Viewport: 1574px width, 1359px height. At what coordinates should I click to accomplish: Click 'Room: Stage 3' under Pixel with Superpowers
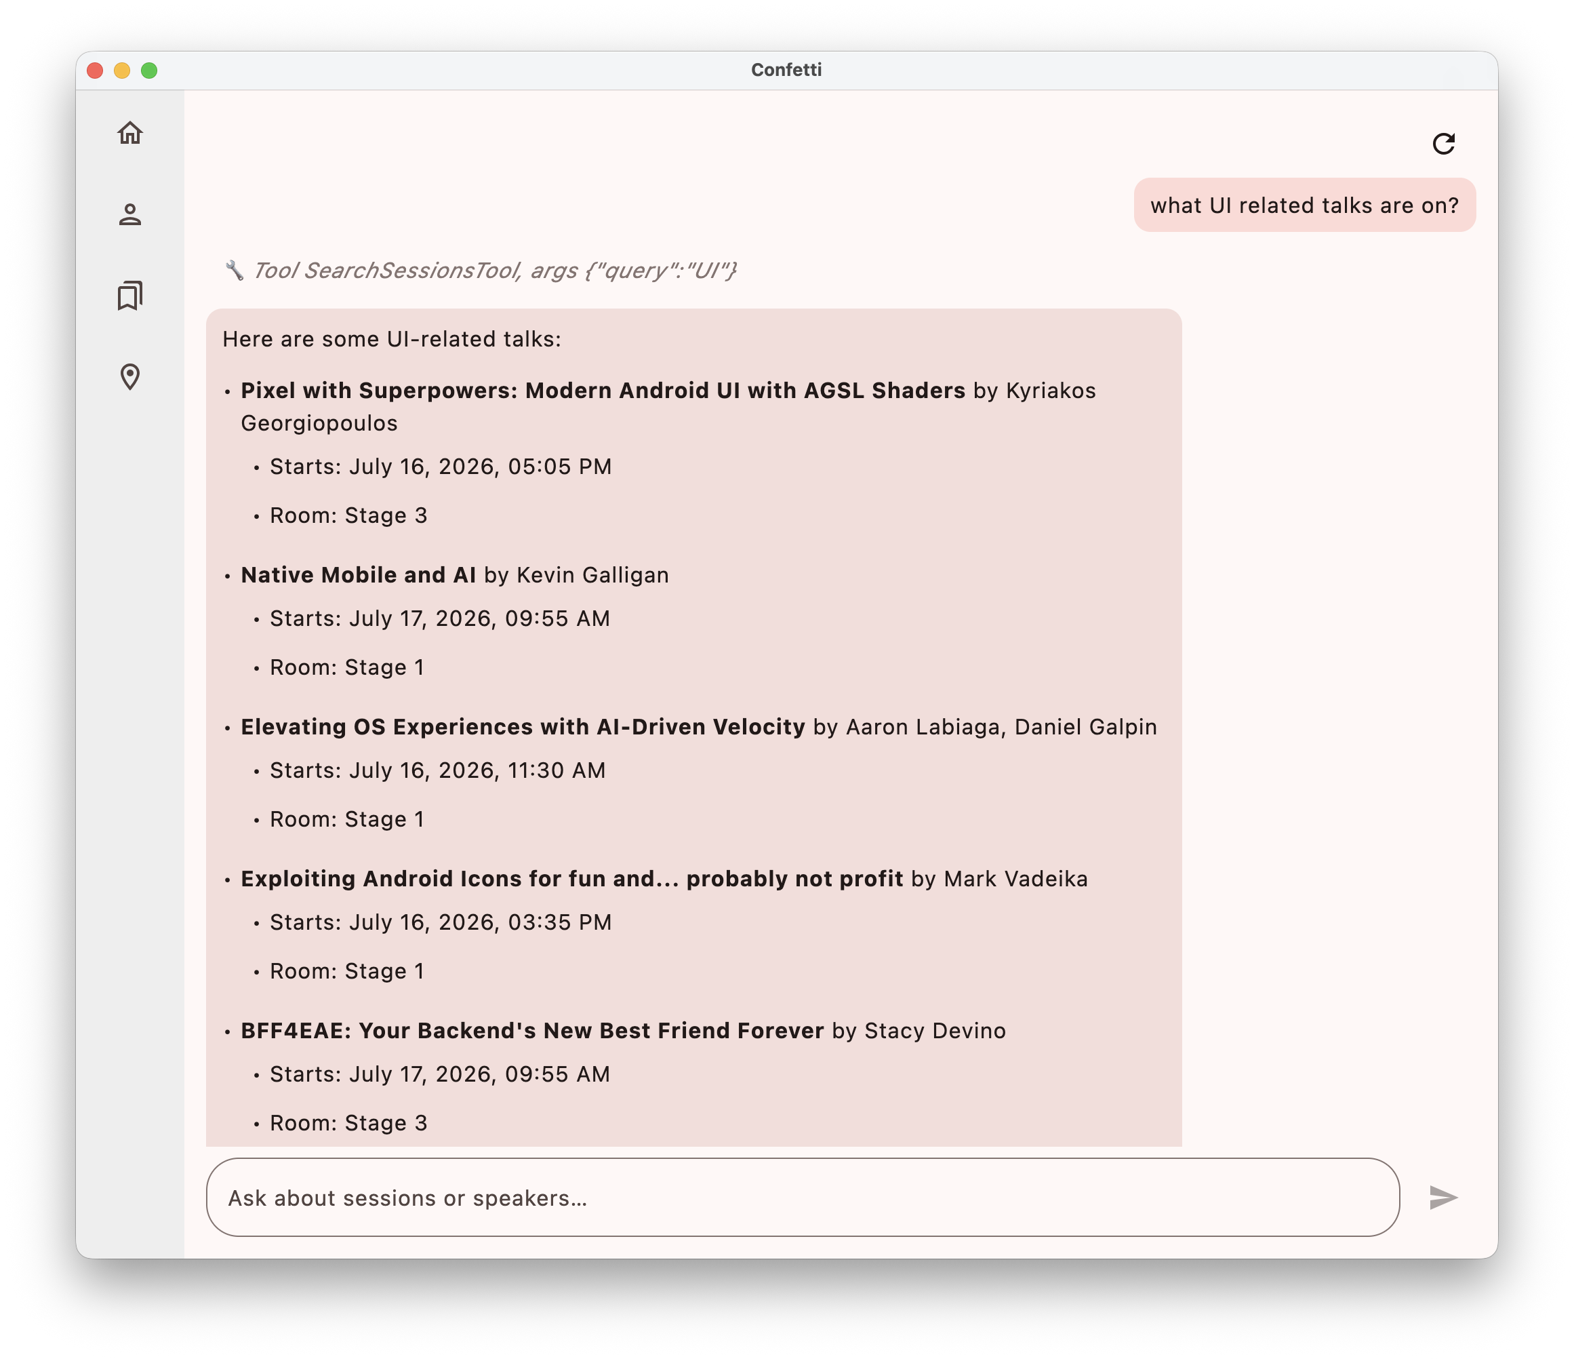[x=348, y=515]
